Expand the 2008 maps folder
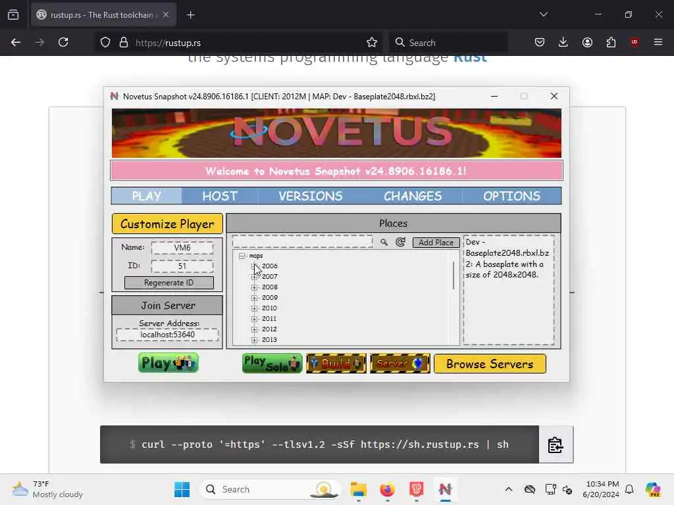 (255, 287)
